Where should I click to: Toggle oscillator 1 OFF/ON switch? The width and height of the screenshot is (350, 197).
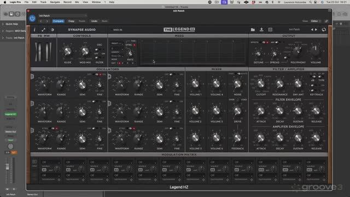click(x=97, y=74)
